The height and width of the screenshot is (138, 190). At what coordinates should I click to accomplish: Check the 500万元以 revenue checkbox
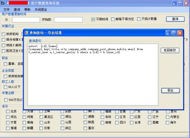tap(6, 100)
